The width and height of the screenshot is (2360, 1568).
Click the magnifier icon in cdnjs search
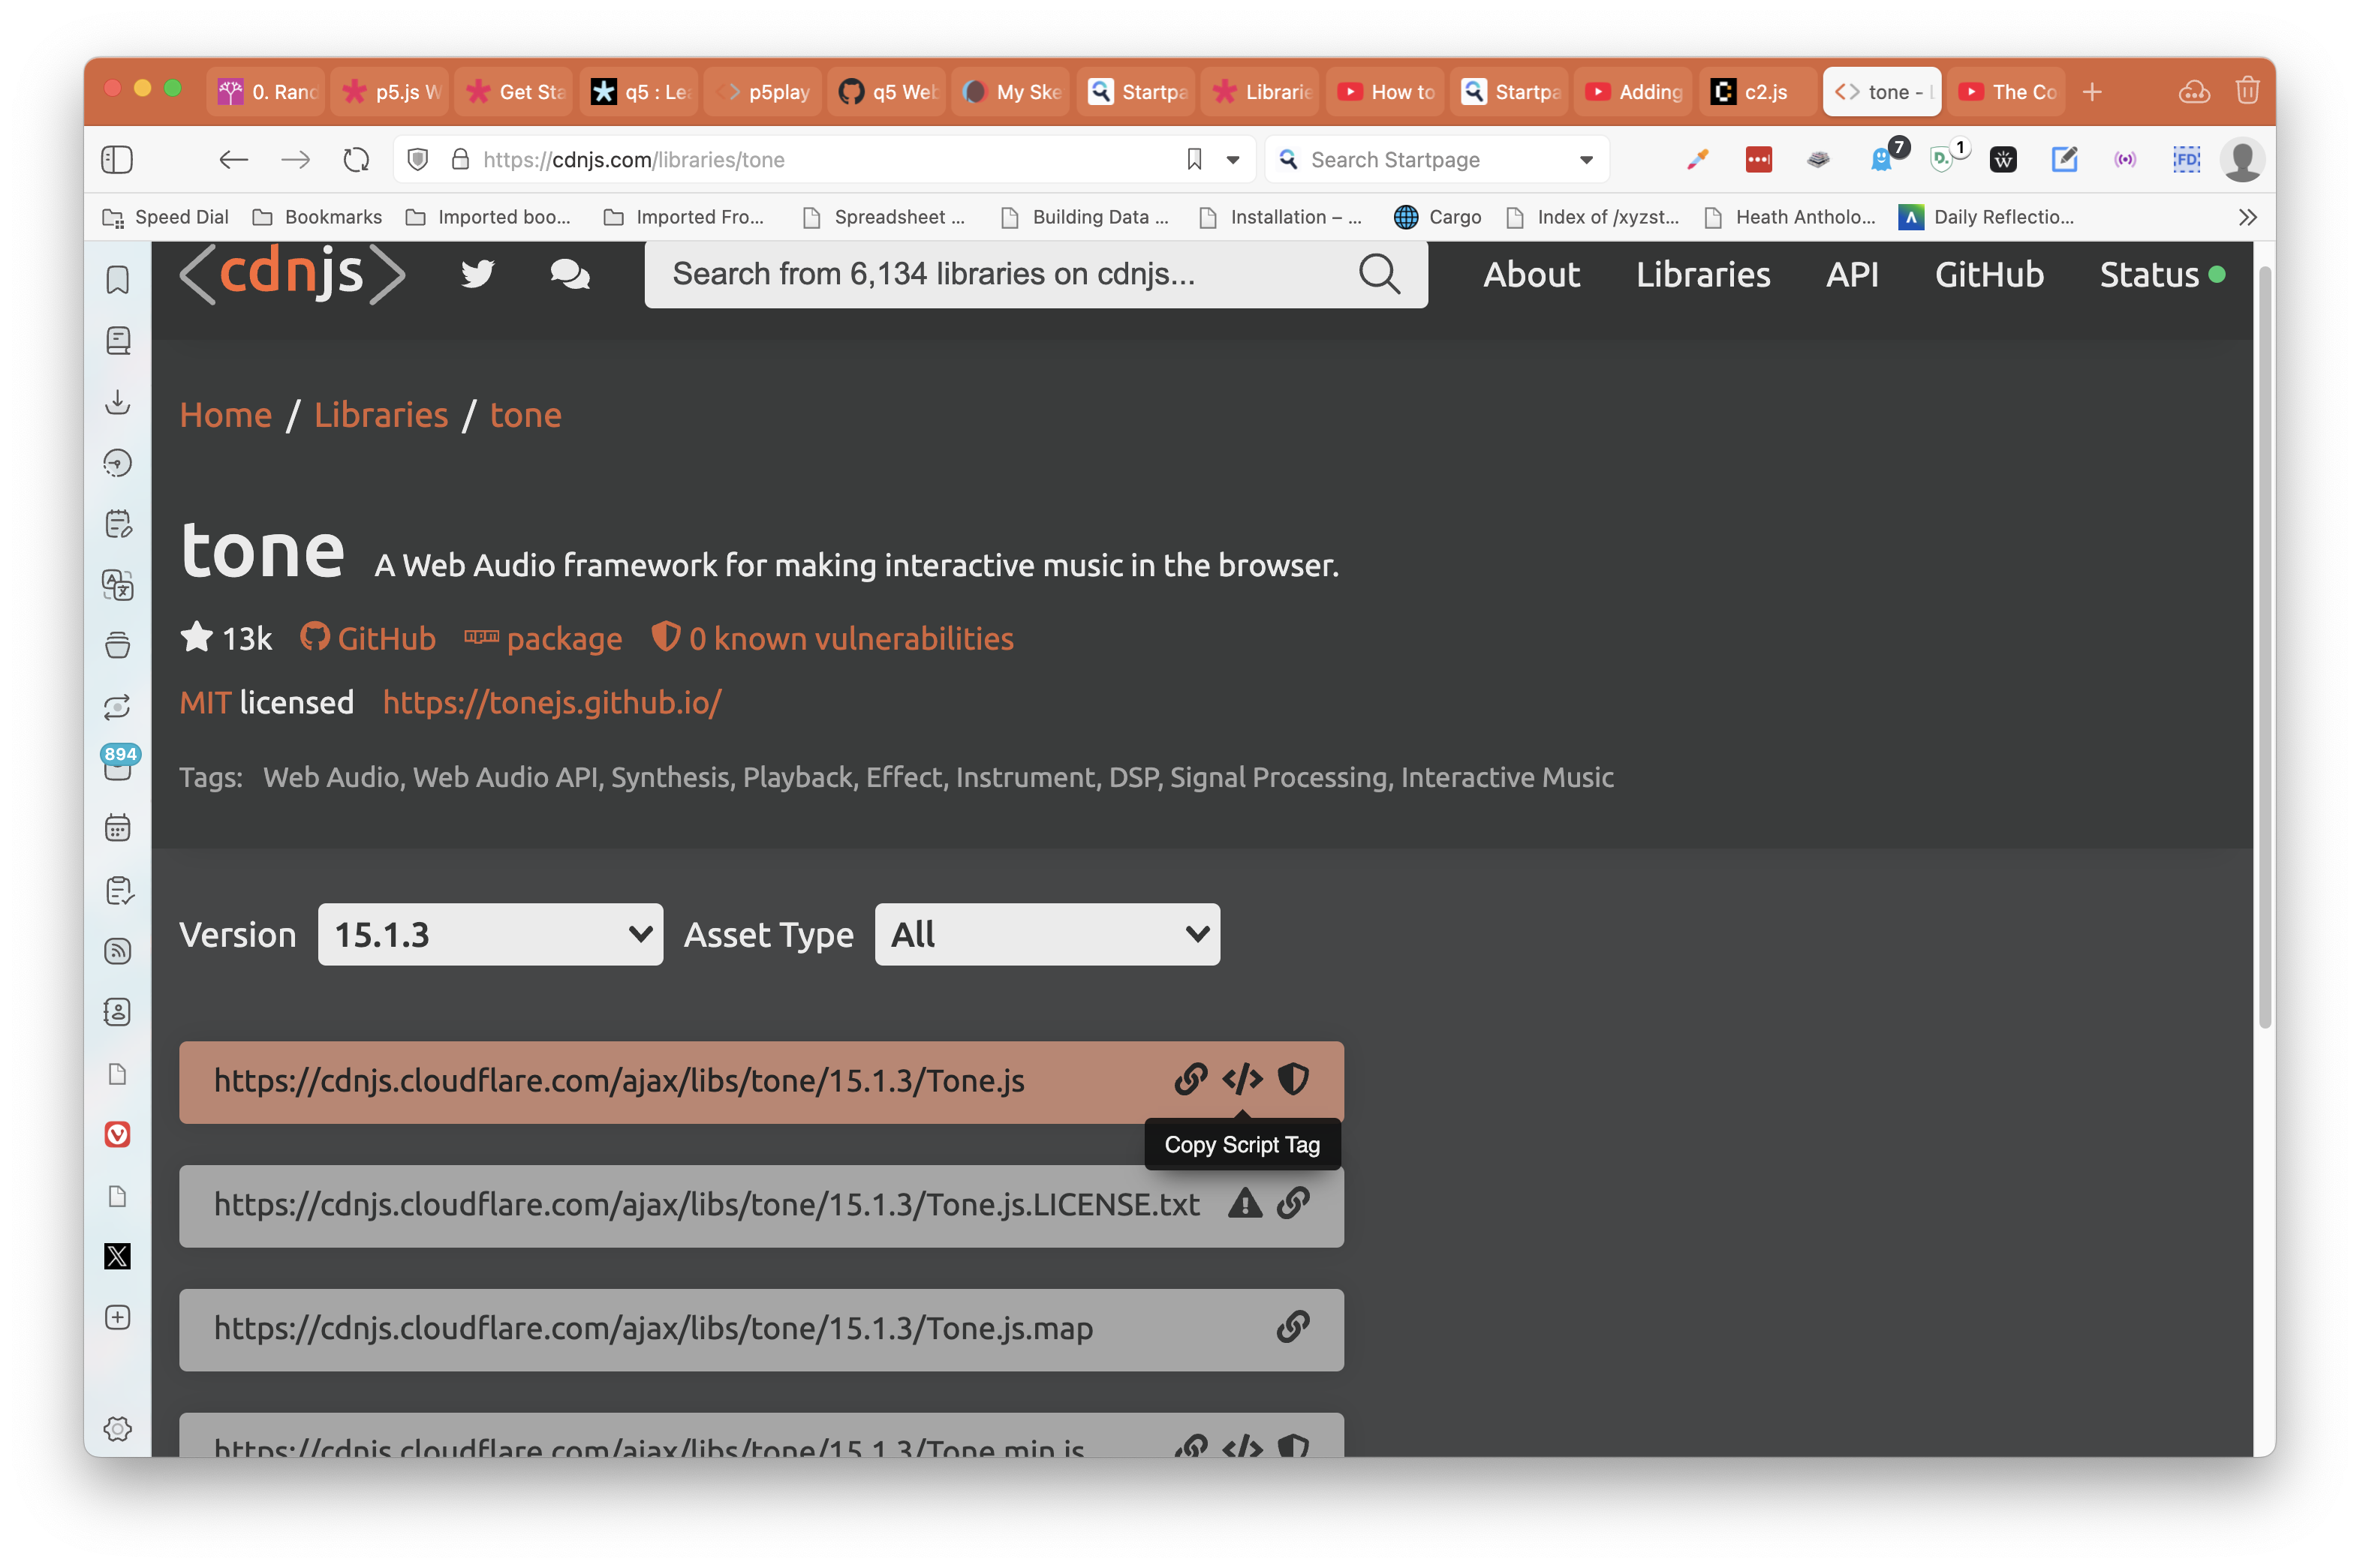coord(1379,274)
